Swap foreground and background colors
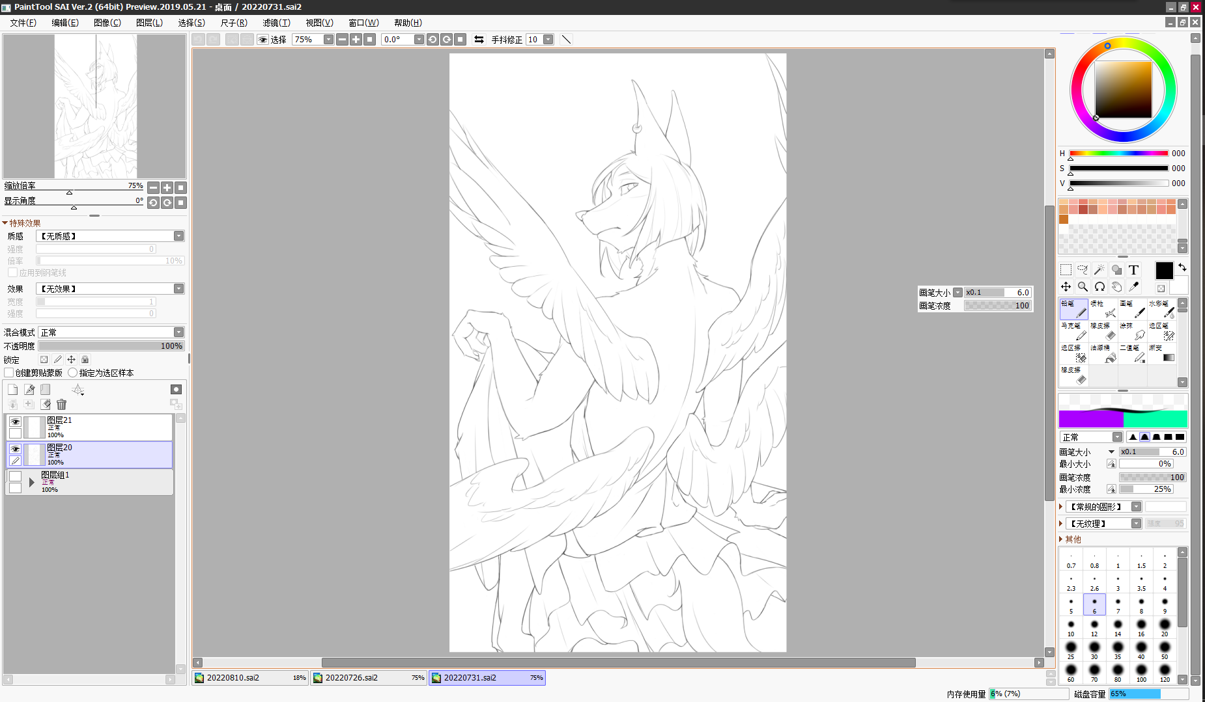Screen dimensions: 1205x702 (1182, 267)
